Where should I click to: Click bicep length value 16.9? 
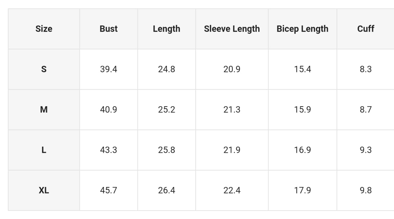pos(303,150)
